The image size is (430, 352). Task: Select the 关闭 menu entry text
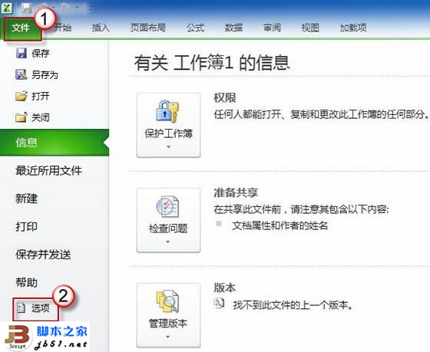[41, 117]
